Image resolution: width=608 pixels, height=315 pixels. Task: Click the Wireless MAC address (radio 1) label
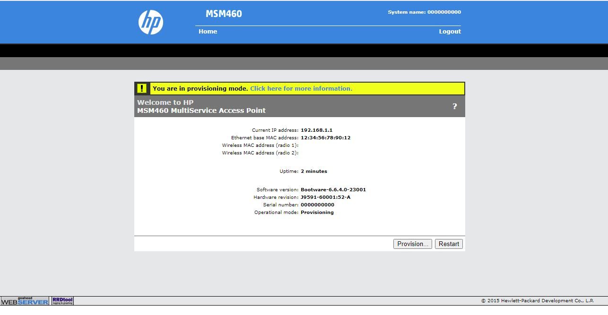(x=260, y=145)
